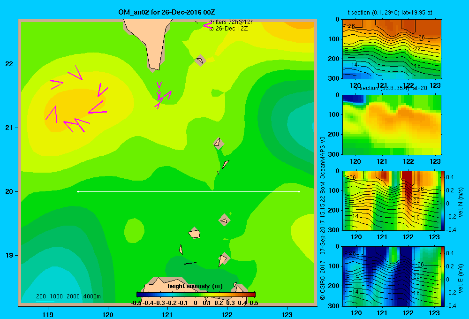The width and height of the screenshot is (469, 319).
Task: Click longitude label '123' on the main map axis
Action: click(x=287, y=314)
